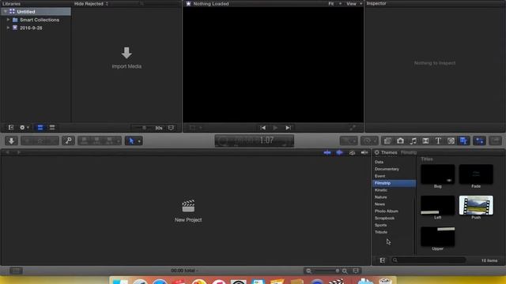Go to next edit in viewer
This screenshot has height=284, width=506.
288,128
